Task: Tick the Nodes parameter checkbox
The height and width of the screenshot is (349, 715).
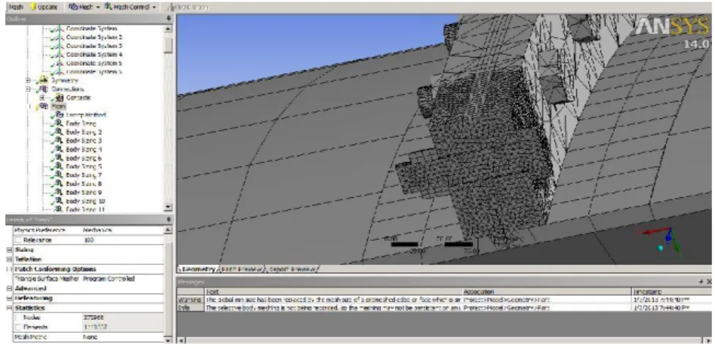Action: point(18,318)
